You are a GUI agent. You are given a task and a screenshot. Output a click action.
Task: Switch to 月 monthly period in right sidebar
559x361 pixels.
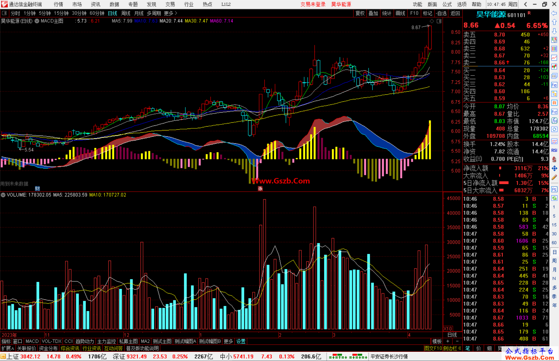point(554,270)
